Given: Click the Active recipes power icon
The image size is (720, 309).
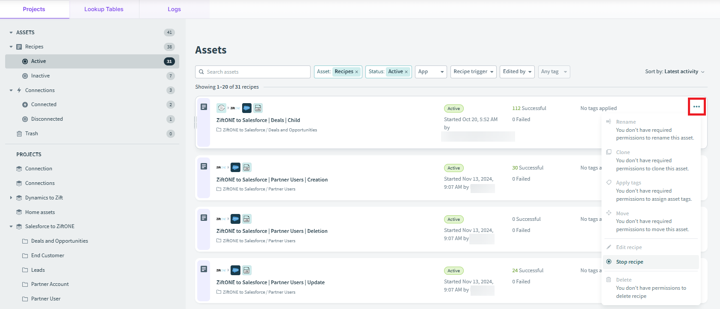Looking at the screenshot, I should pyautogui.click(x=25, y=61).
